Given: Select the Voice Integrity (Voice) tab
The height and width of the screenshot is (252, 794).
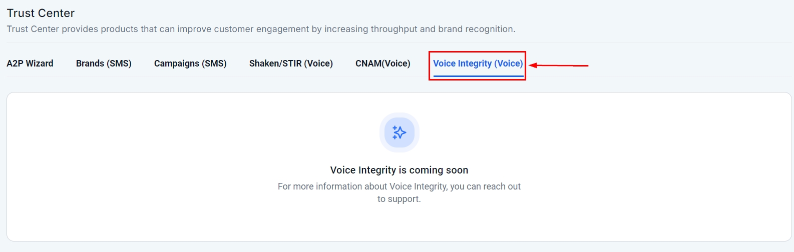Looking at the screenshot, I should click(478, 63).
